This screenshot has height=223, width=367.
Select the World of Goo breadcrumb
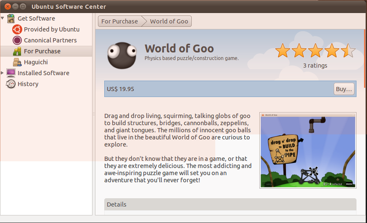point(169,21)
